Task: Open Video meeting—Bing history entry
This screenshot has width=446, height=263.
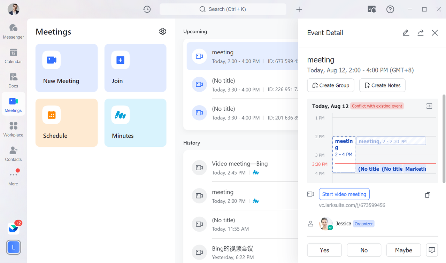Action: (240, 168)
